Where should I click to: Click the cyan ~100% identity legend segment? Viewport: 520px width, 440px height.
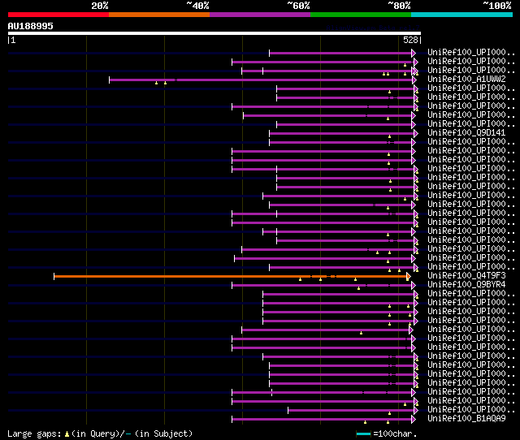coord(462,15)
